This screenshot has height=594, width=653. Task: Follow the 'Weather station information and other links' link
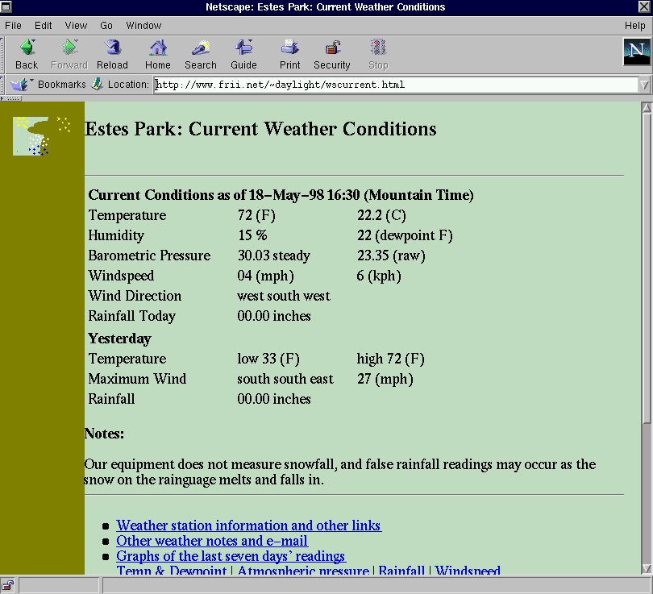(x=248, y=525)
